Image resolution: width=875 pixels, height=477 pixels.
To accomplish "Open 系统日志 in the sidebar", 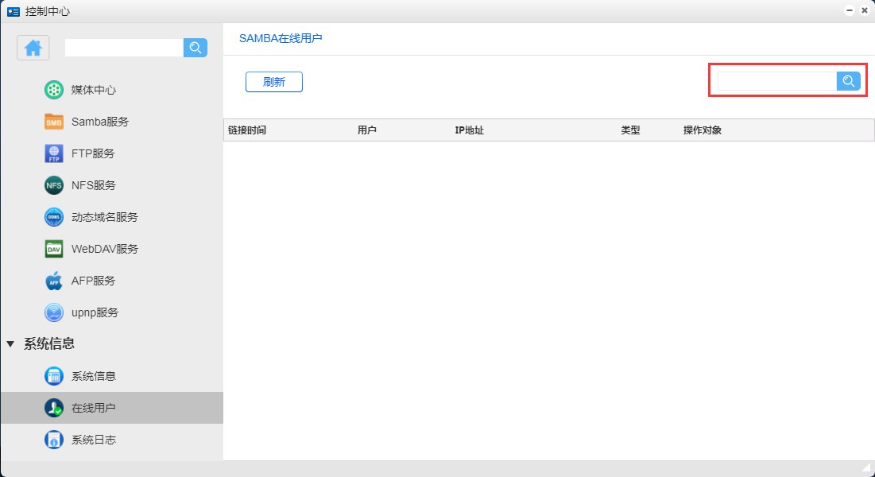I will tap(93, 440).
